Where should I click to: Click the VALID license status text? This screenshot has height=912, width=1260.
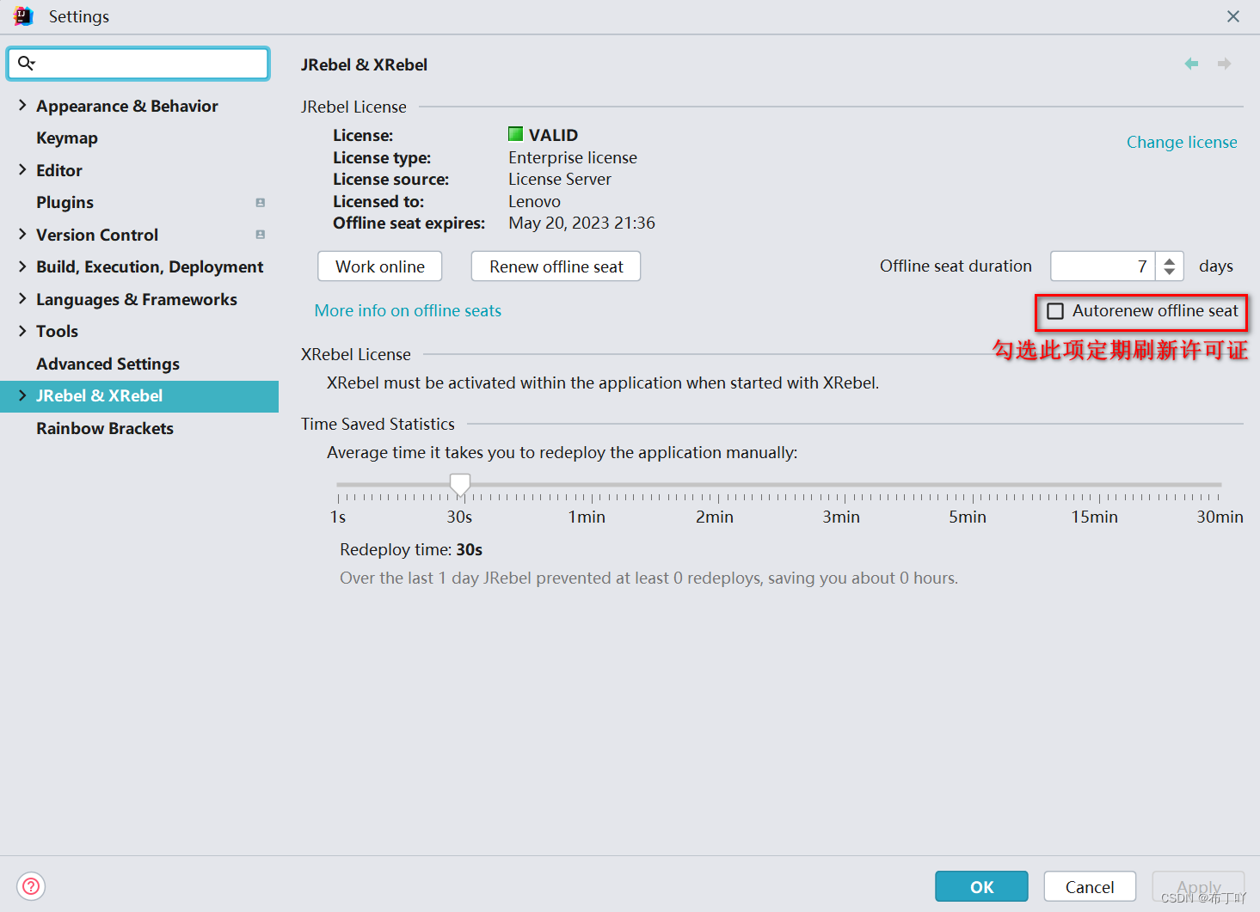pyautogui.click(x=553, y=135)
